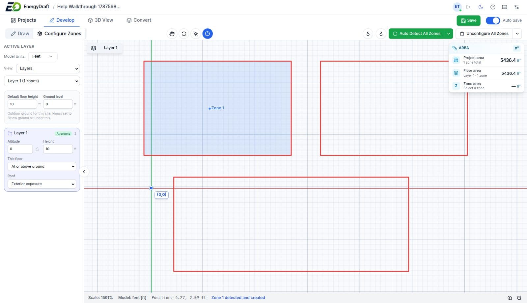Expand Auto Detect All Zones arrow
The height and width of the screenshot is (303, 527).
coord(449,34)
